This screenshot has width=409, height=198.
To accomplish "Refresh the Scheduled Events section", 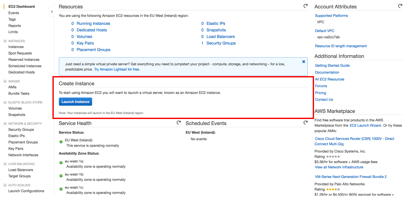I will (305, 123).
